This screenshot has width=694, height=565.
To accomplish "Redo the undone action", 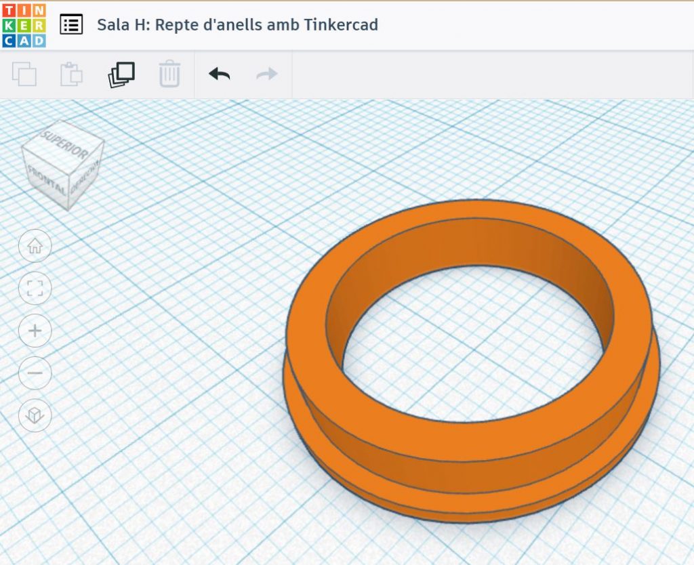I will 267,74.
